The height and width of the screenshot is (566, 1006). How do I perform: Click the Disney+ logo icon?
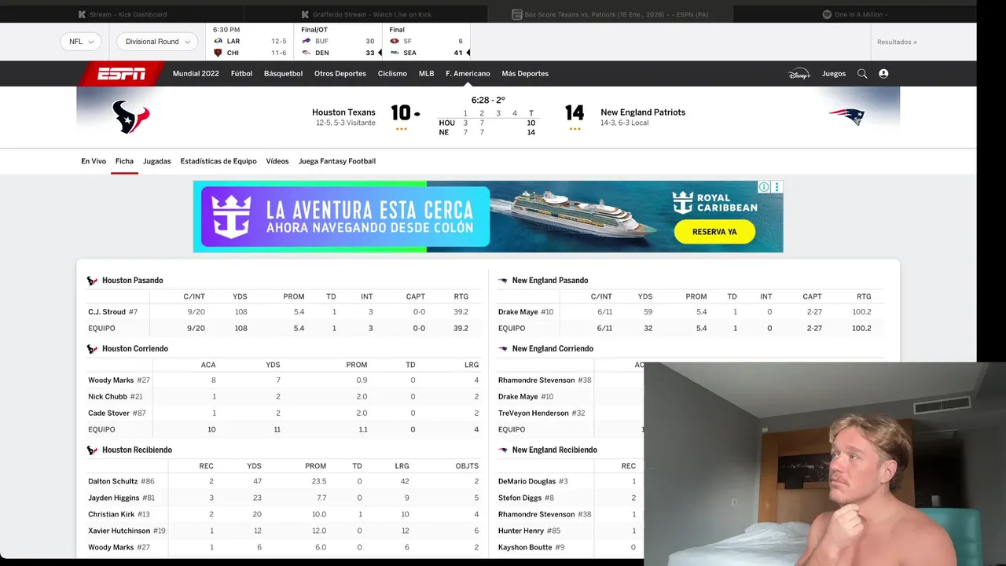[x=799, y=74]
